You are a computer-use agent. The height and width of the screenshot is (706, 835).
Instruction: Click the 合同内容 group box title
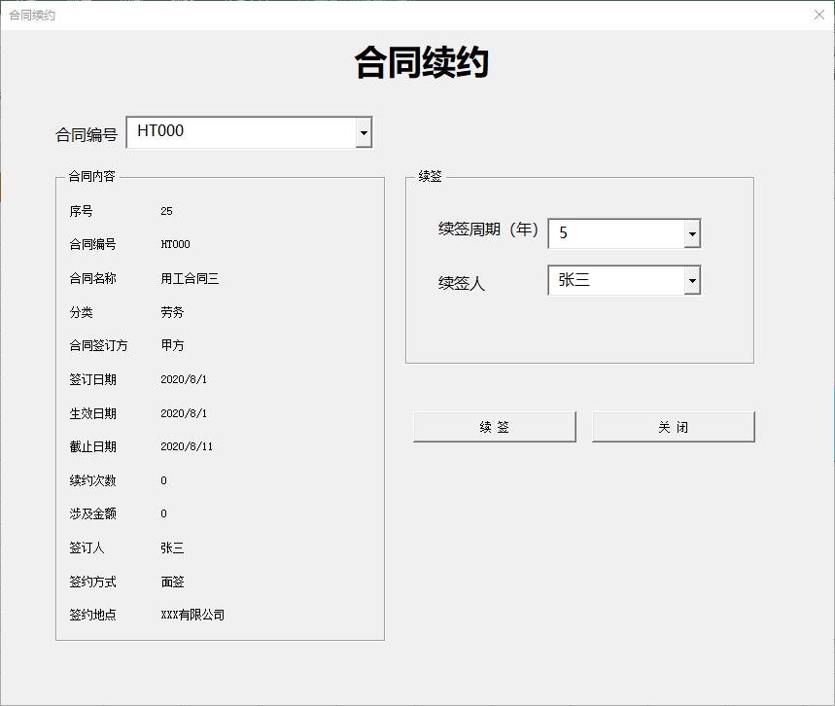coord(91,176)
